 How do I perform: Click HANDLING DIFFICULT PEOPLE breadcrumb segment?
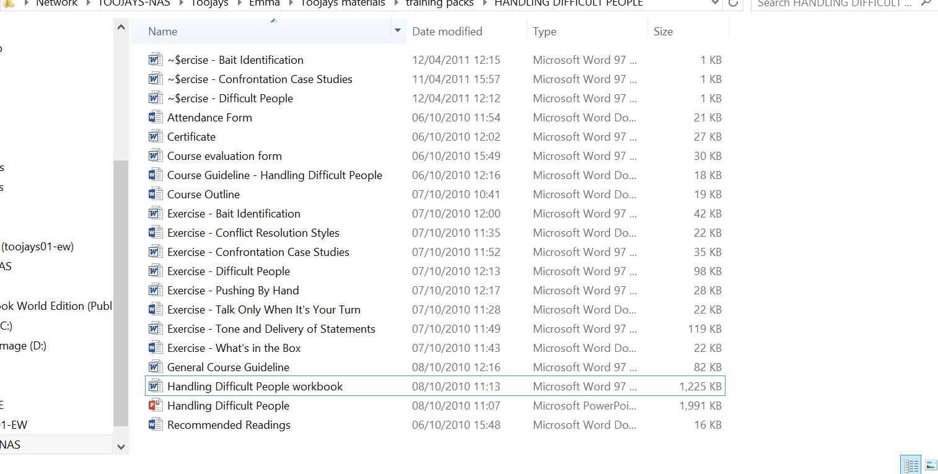click(568, 3)
